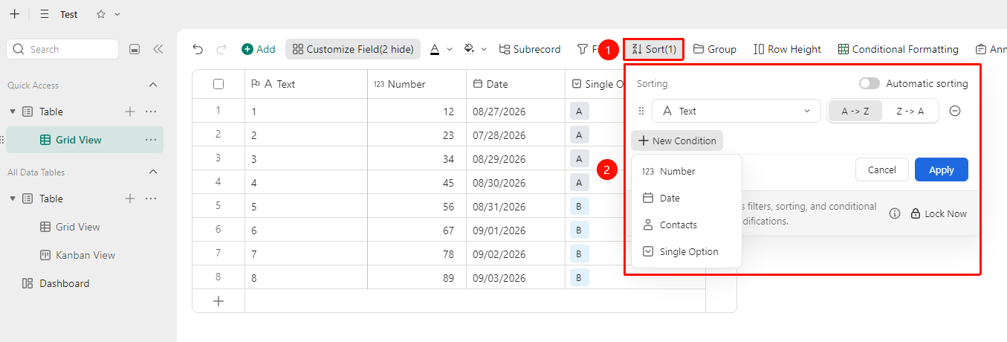The width and height of the screenshot is (1007, 342).
Task: Collapse the Table tree under All Data Tables
Action: (x=13, y=199)
